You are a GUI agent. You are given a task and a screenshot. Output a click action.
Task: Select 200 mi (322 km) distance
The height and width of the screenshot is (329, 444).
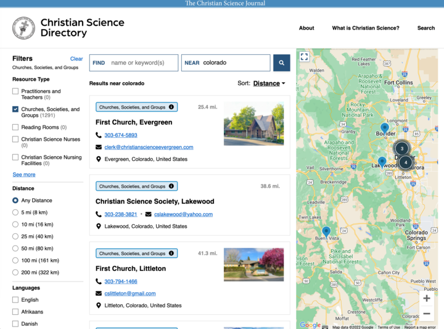[x=15, y=272]
